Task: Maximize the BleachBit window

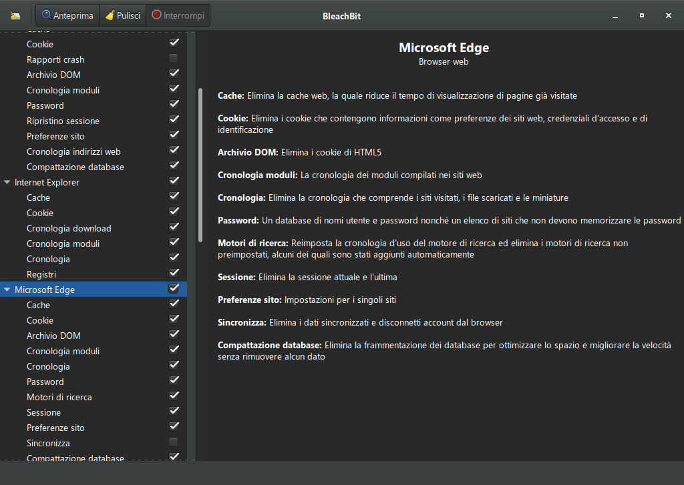Action: 642,15
